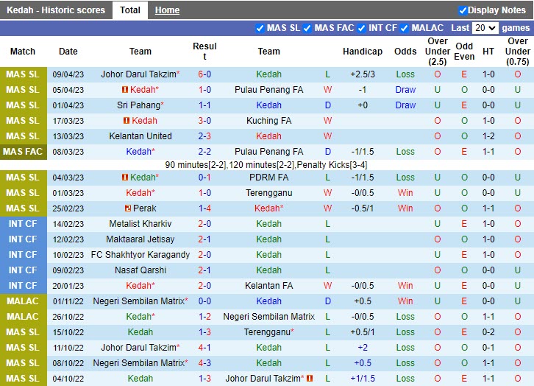The height and width of the screenshot is (386, 534).
Task: Open 2-3 result against Kelantan United
Action: [204, 136]
